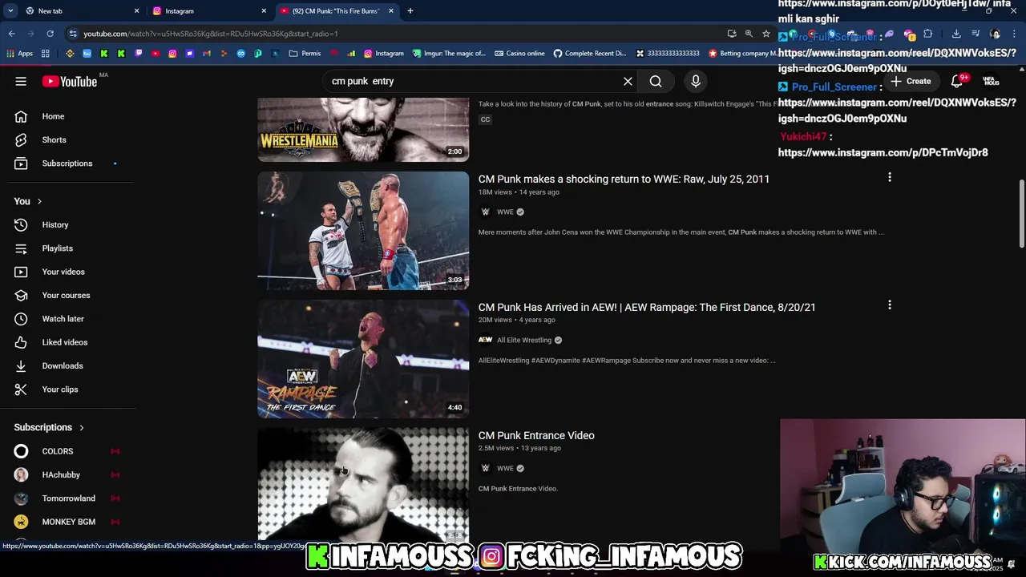Play the CM Punk shocking return thumbnail
Viewport: 1026px width, 577px height.
(363, 231)
